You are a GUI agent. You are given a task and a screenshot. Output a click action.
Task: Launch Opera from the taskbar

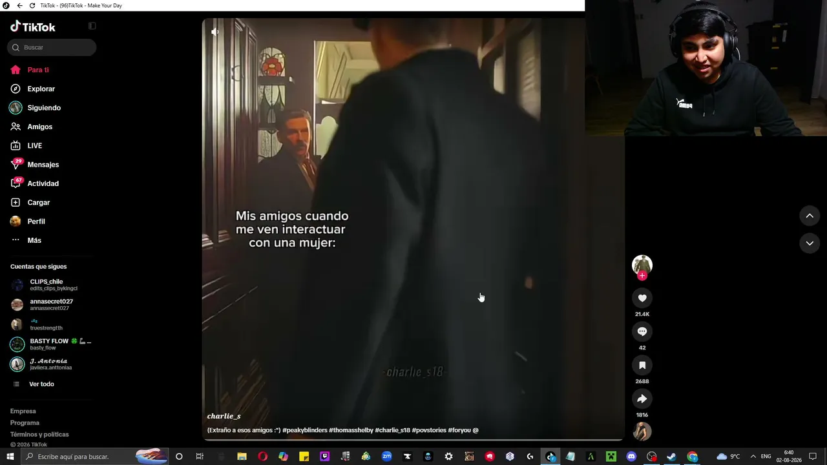pos(262,457)
